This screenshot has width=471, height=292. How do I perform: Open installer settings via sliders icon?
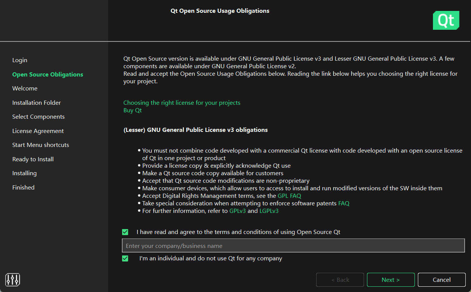(13, 279)
